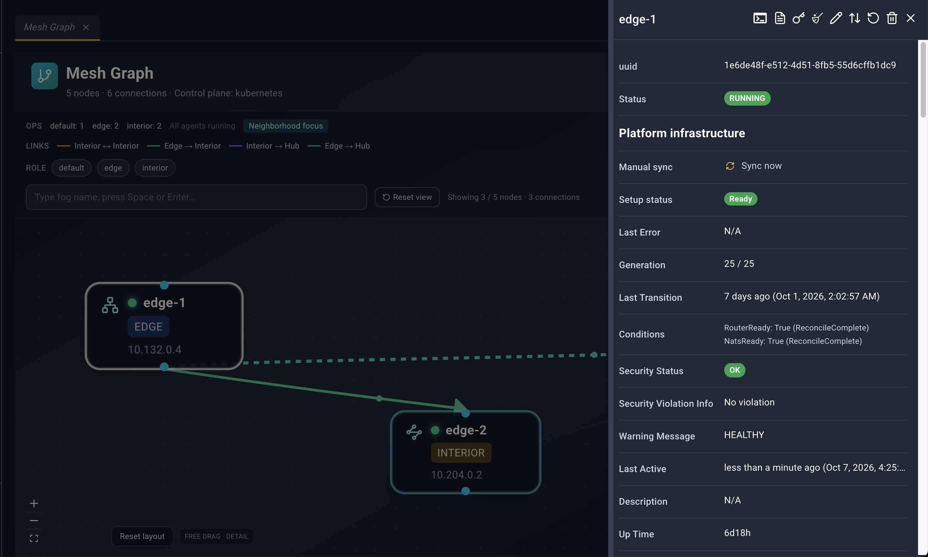
Task: Click the RUNNING status badge
Action: click(x=747, y=98)
